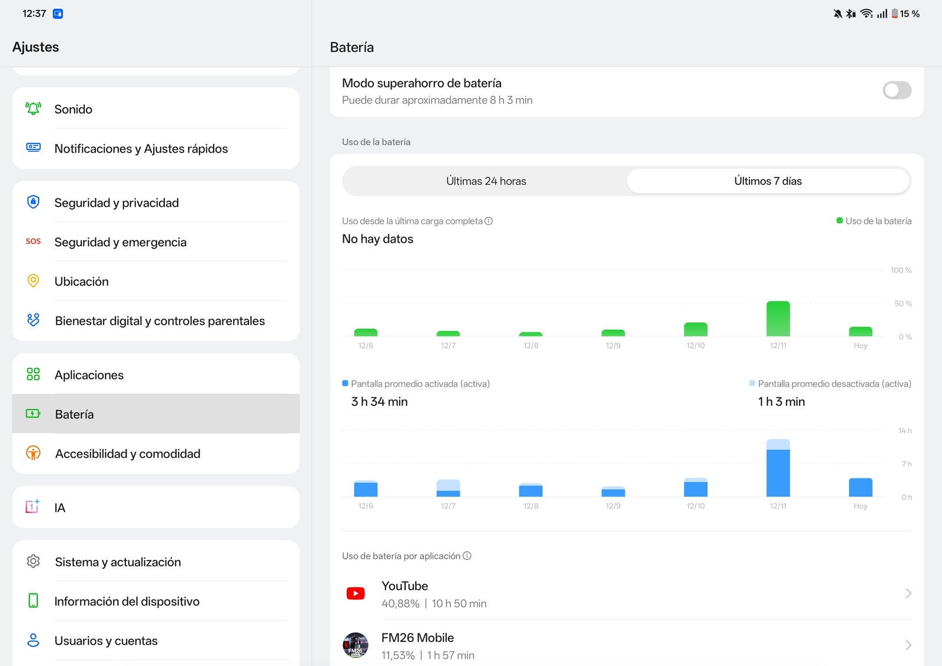Open Notificaciones y Ajustes rápidos
Viewport: 942px width, 666px height.
coord(141,148)
